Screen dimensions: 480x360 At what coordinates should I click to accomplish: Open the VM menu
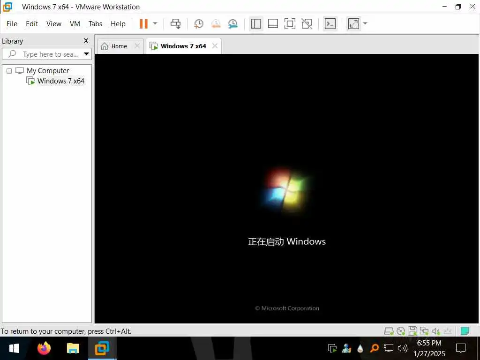coord(75,23)
